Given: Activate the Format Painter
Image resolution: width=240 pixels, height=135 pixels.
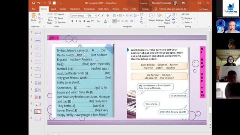Looking at the screenshot, I should 39,22.
